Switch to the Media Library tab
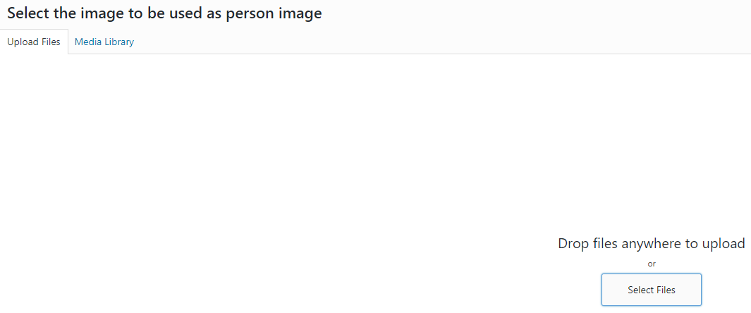Screen dimensions: 751x313 (104, 42)
